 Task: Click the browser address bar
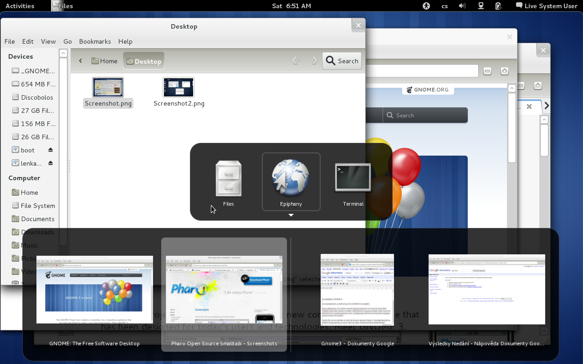[x=422, y=71]
